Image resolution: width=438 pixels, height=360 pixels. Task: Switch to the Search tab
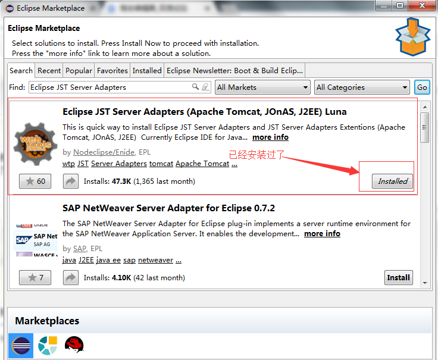(21, 71)
